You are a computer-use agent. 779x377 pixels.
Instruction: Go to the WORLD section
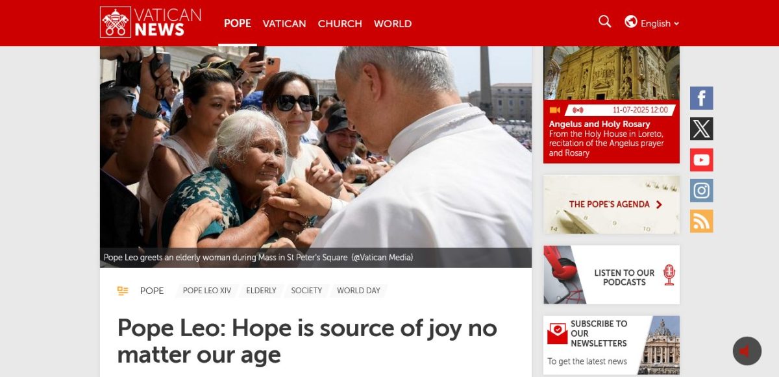tap(393, 23)
